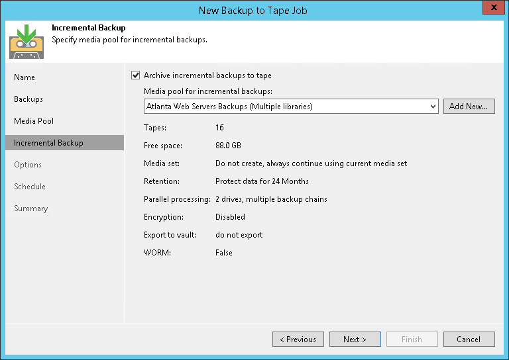Open the media pool dropdown arrow
Viewport: 509px width, 360px height.
[433, 106]
